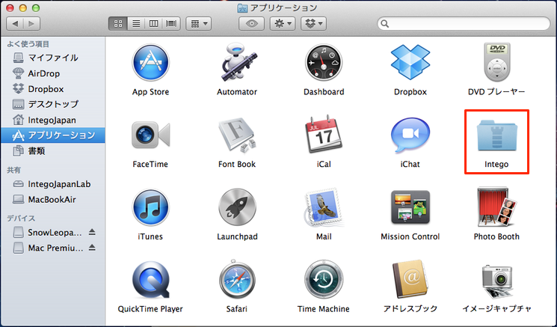Switch to Cover Flow view mode

[171, 24]
